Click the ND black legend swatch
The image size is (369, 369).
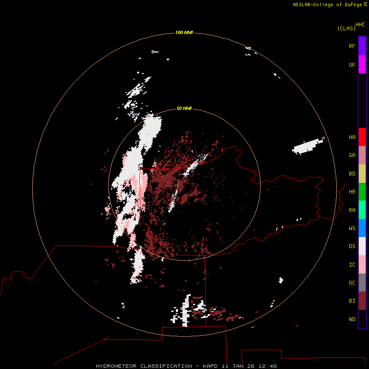(362, 319)
